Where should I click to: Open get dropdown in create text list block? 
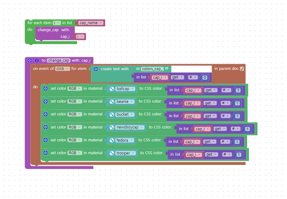[x=178, y=77]
